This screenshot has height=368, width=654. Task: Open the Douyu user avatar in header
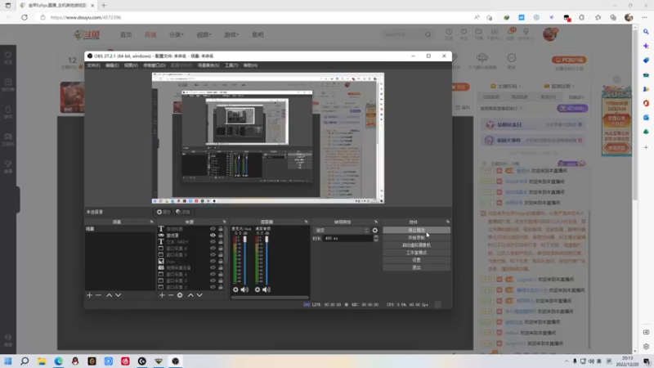click(550, 34)
